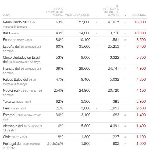Screen dimensions: 160x151
Task: Select Portugal dieciséis% cell
Action: click(x=55, y=143)
